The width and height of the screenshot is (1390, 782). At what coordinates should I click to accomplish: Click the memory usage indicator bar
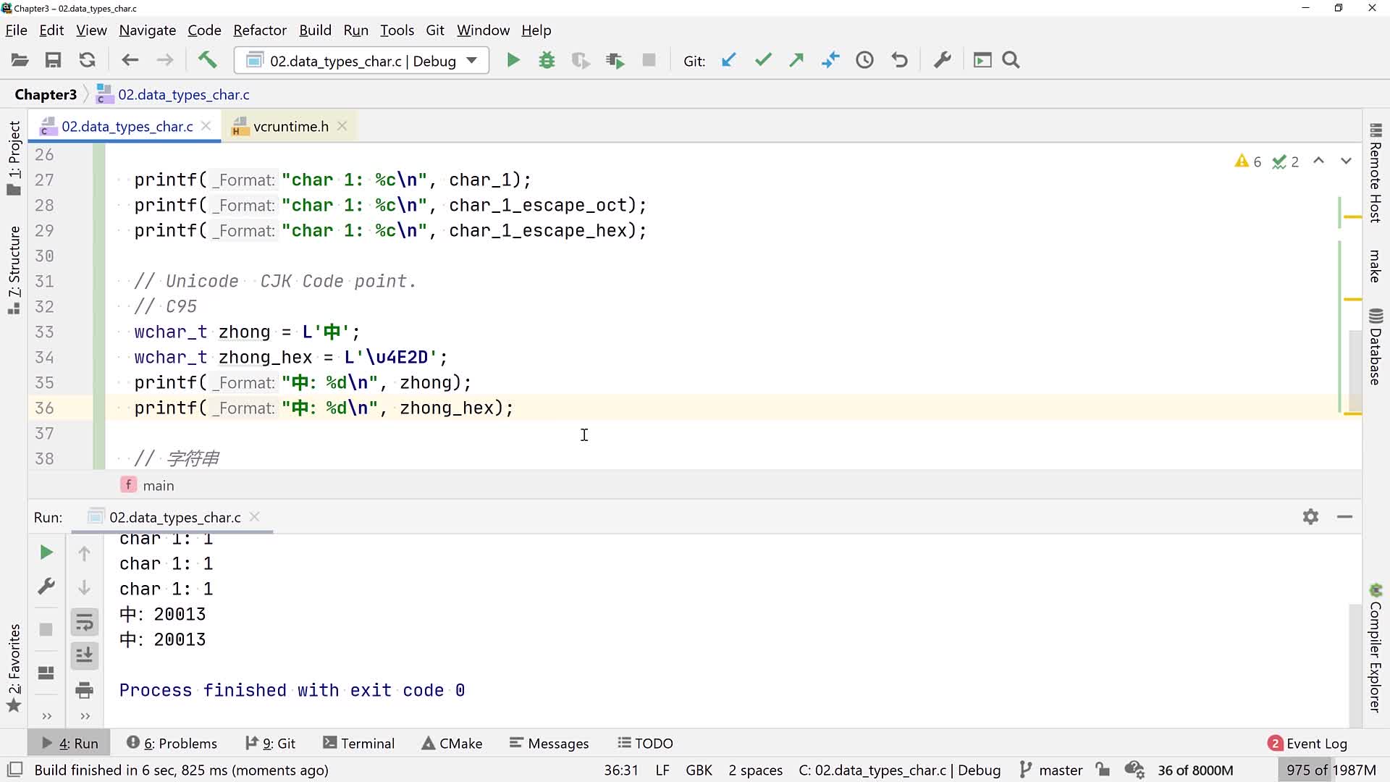tap(1331, 770)
